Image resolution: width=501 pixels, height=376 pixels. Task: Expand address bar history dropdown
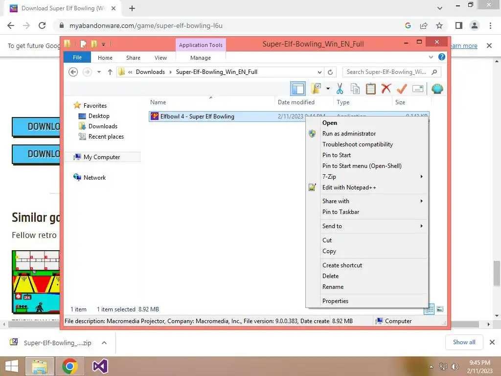(319, 72)
